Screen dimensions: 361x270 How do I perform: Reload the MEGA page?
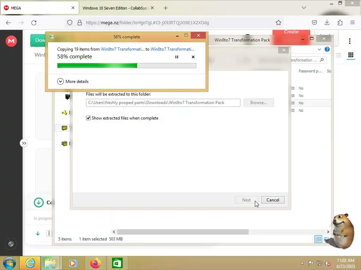click(34, 23)
